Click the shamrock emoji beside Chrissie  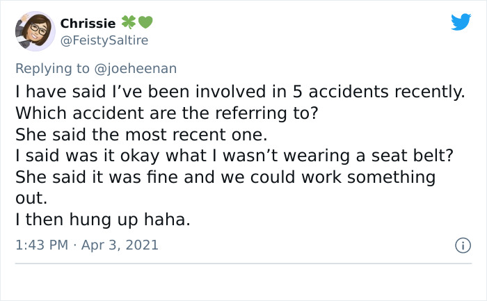[129, 23]
